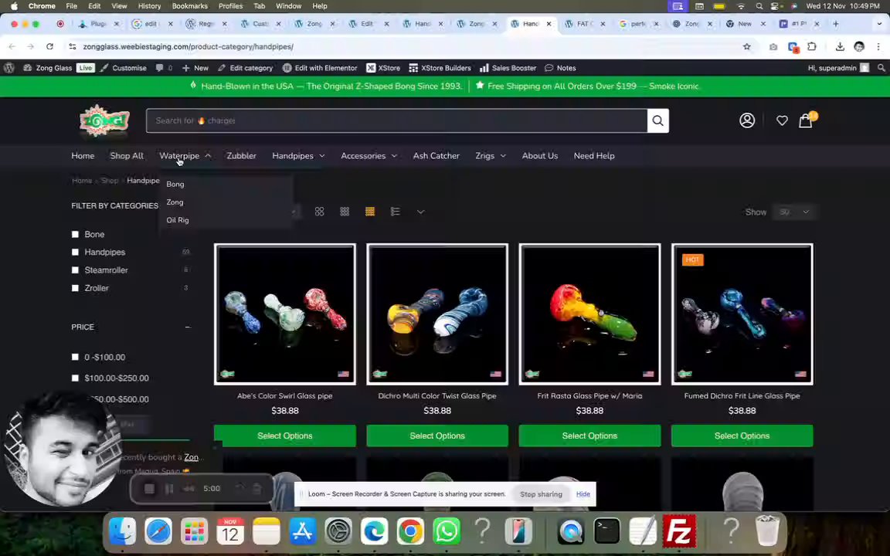890x556 pixels.
Task: Open the Need Help page
Action: [x=594, y=156]
